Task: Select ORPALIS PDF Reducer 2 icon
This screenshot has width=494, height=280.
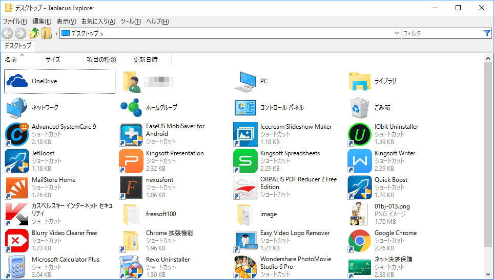Action: coord(245,188)
